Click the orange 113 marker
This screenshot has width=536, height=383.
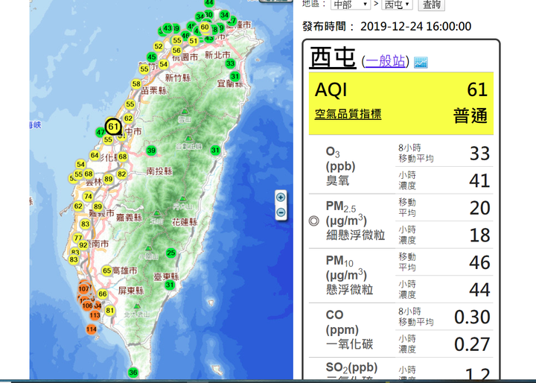(x=95, y=315)
